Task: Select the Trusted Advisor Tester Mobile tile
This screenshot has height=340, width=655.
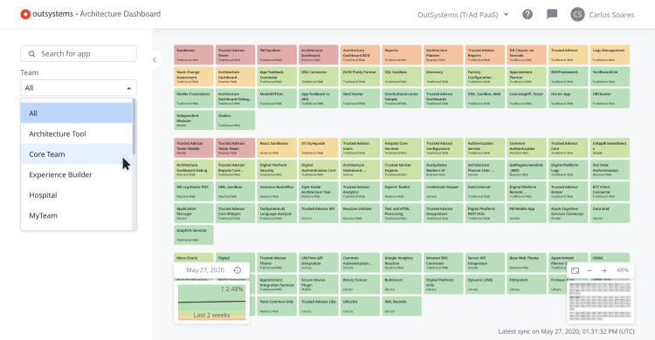Action: coord(194,148)
